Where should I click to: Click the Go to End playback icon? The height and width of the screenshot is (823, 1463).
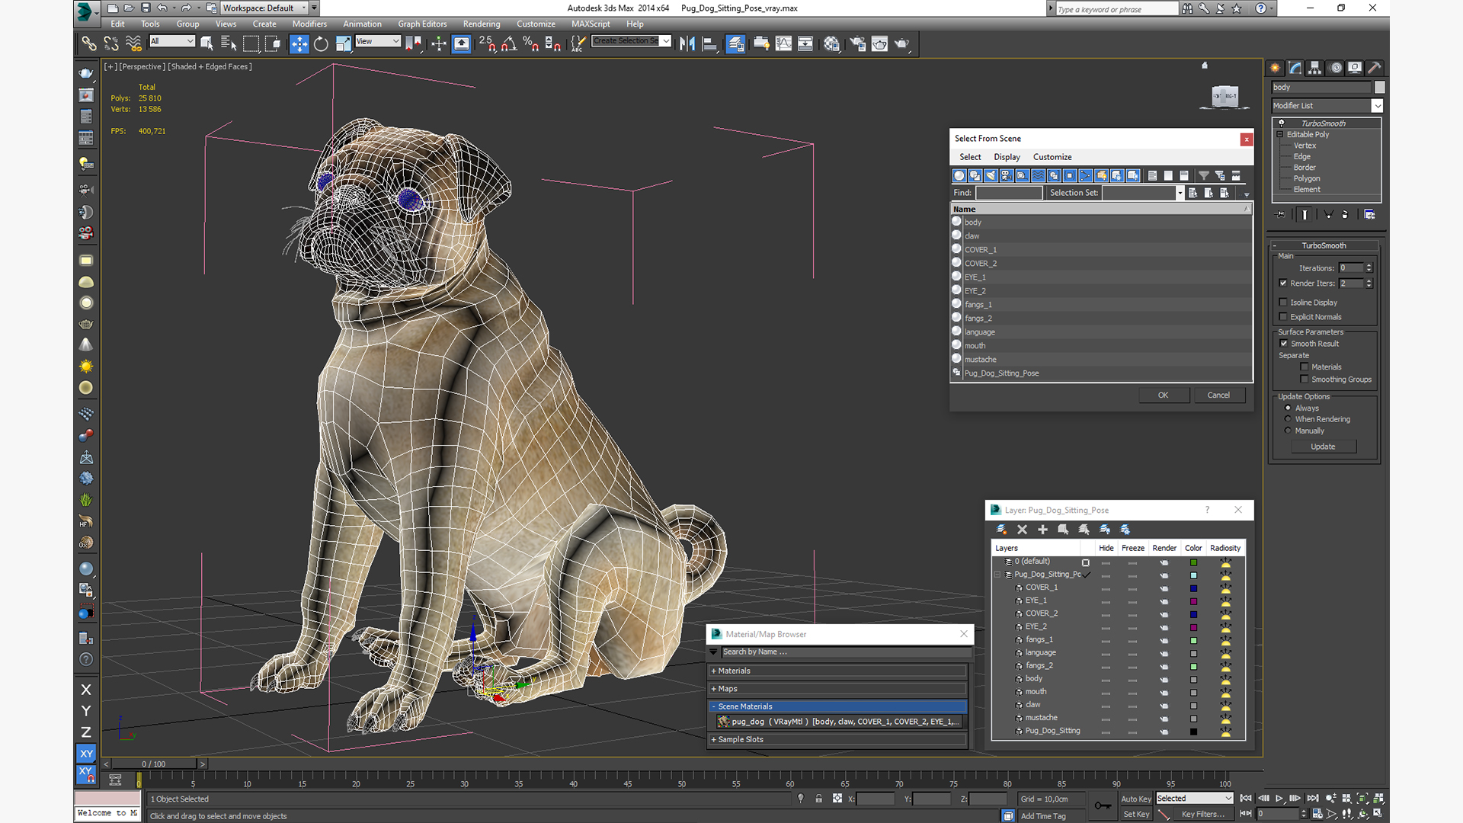click(1313, 799)
